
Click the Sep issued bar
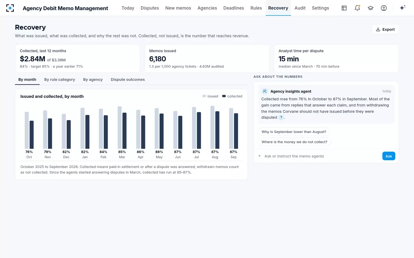pyautogui.click(x=231, y=128)
